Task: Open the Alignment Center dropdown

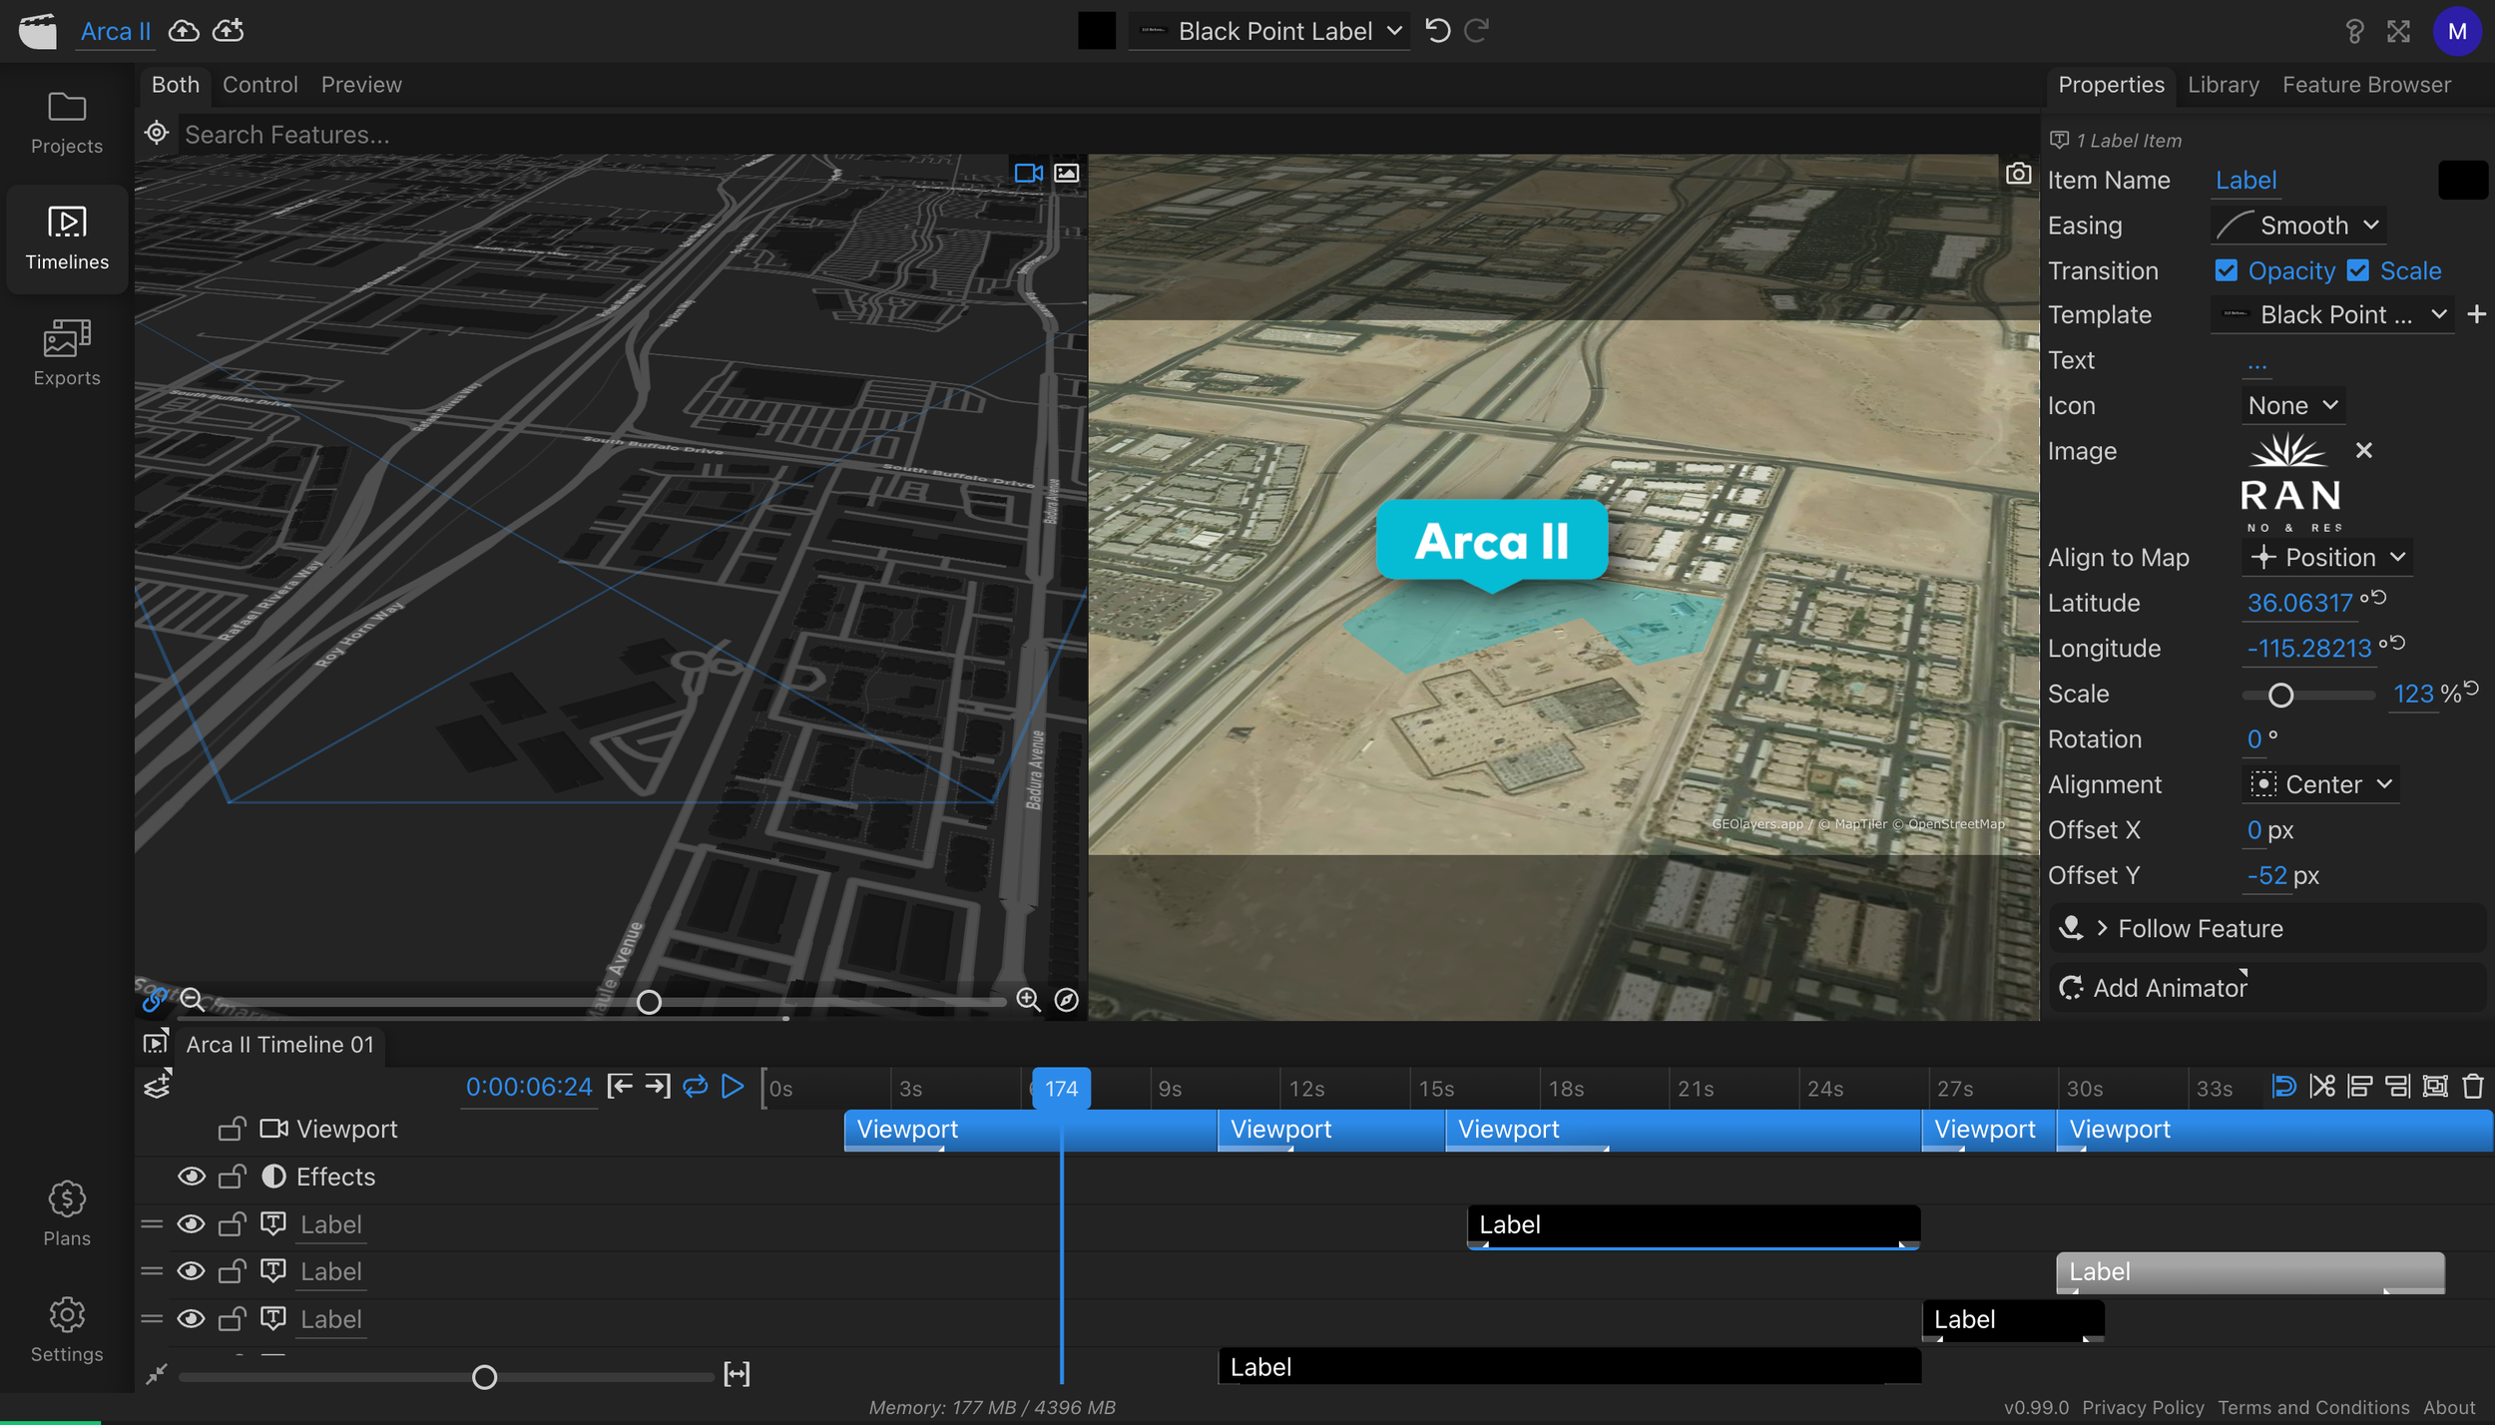Action: (2320, 784)
